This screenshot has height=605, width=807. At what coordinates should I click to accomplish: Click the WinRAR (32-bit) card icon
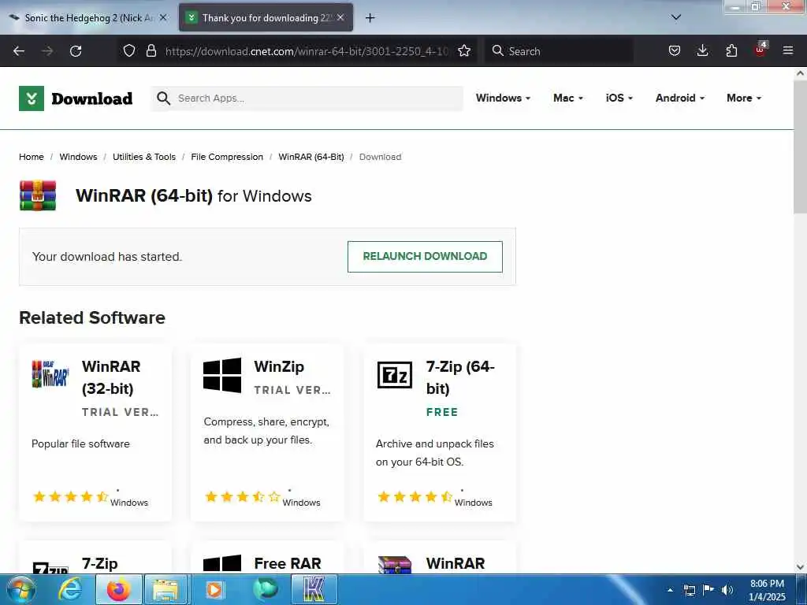coord(50,374)
